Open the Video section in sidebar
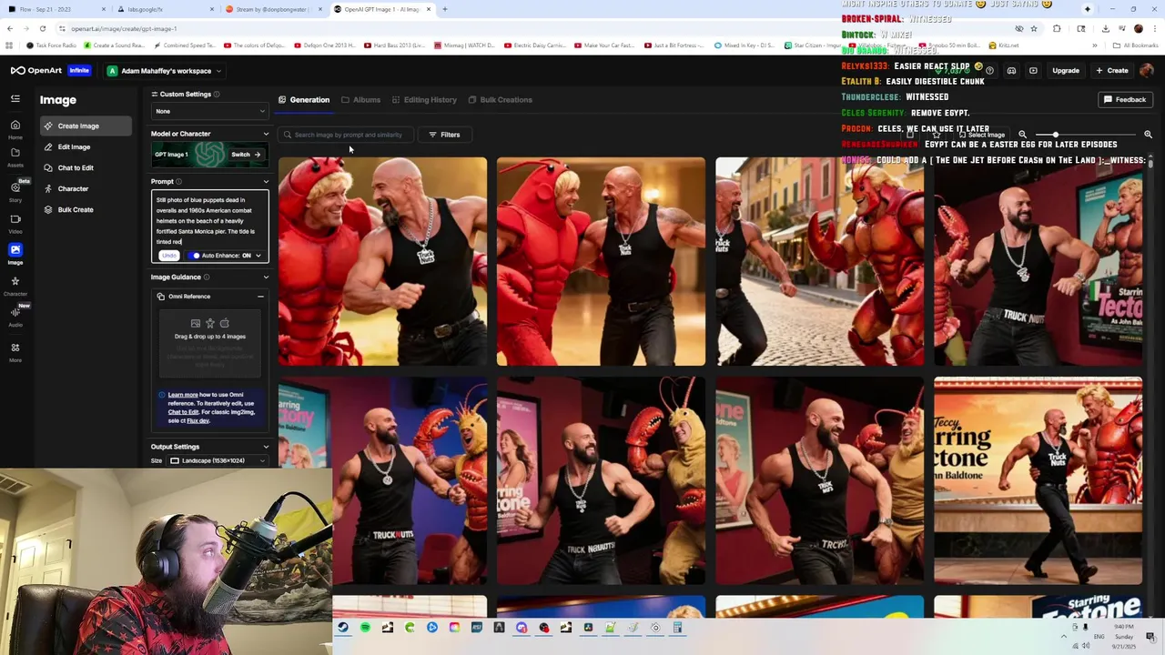This screenshot has width=1165, height=655. pyautogui.click(x=15, y=223)
